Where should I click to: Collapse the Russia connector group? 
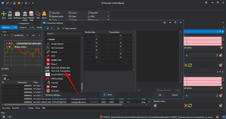tap(48, 39)
